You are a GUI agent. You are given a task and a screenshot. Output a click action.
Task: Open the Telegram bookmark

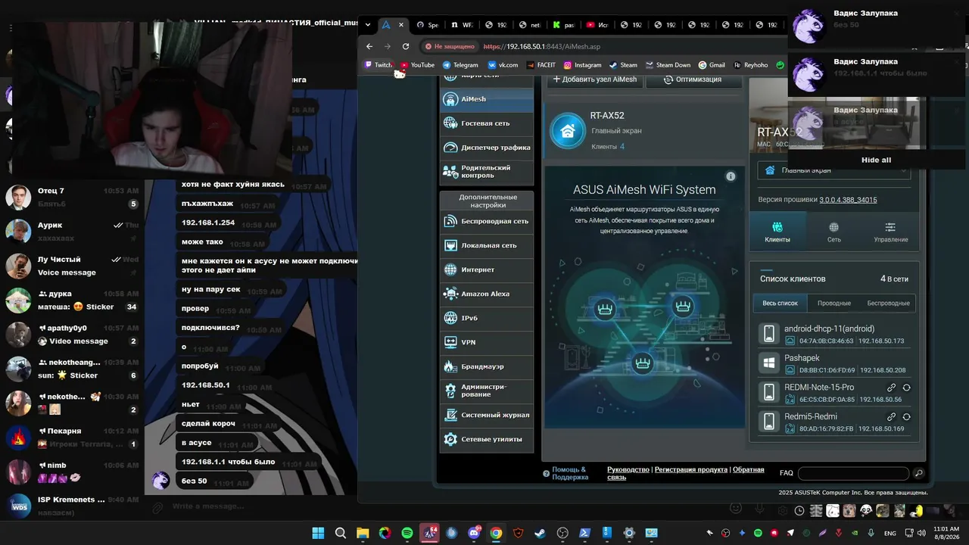coord(460,65)
